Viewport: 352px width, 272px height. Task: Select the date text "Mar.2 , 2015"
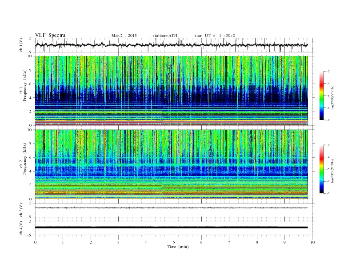coord(124,36)
